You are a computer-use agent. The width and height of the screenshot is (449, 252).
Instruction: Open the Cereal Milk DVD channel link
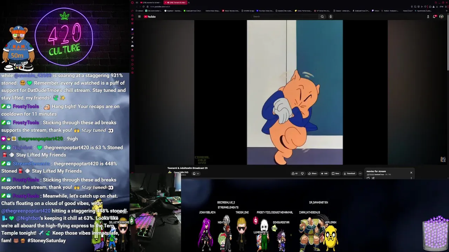pyautogui.click(x=181, y=172)
